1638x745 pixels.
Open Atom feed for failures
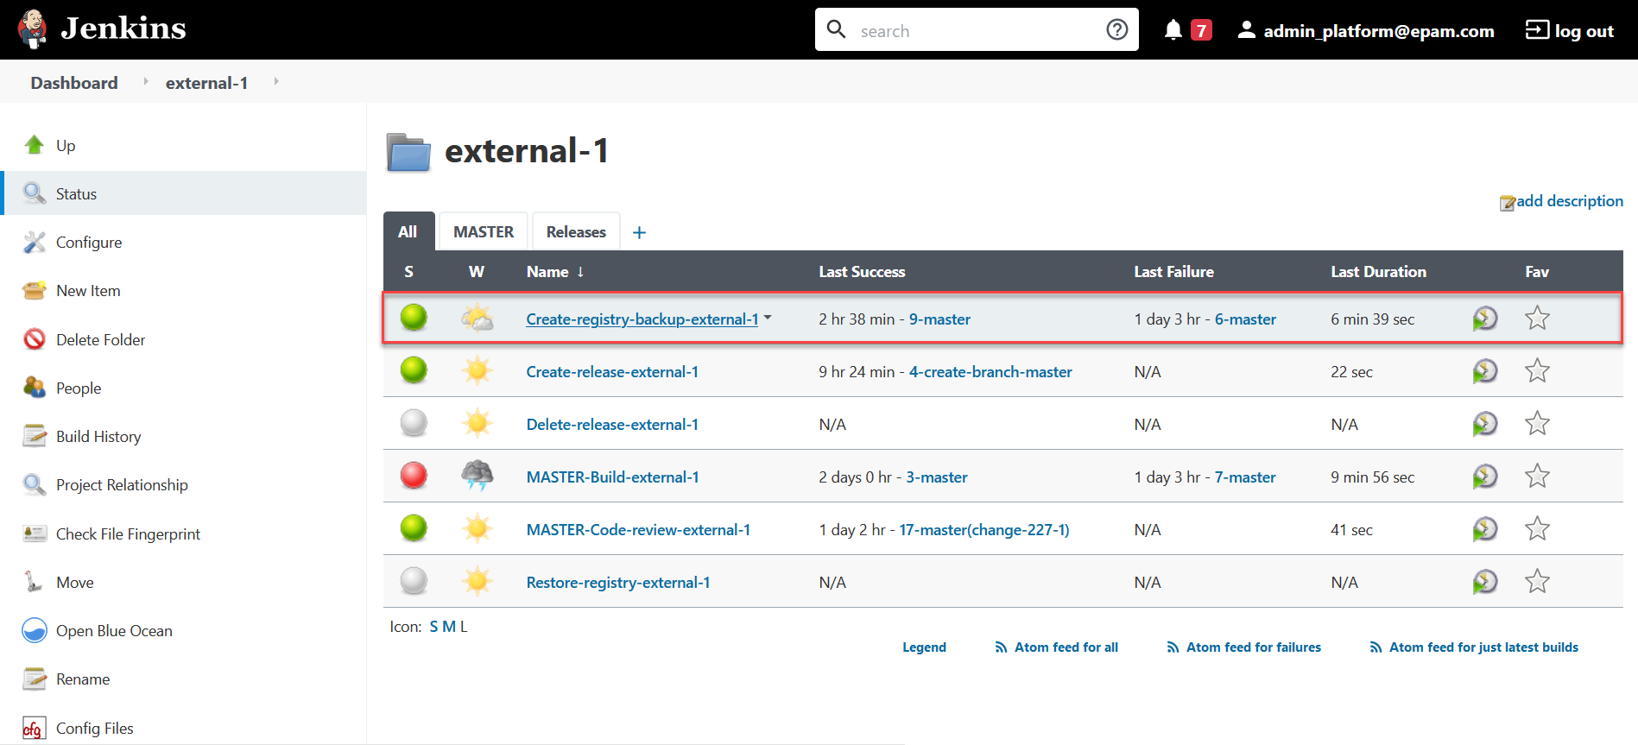pyautogui.click(x=1243, y=647)
